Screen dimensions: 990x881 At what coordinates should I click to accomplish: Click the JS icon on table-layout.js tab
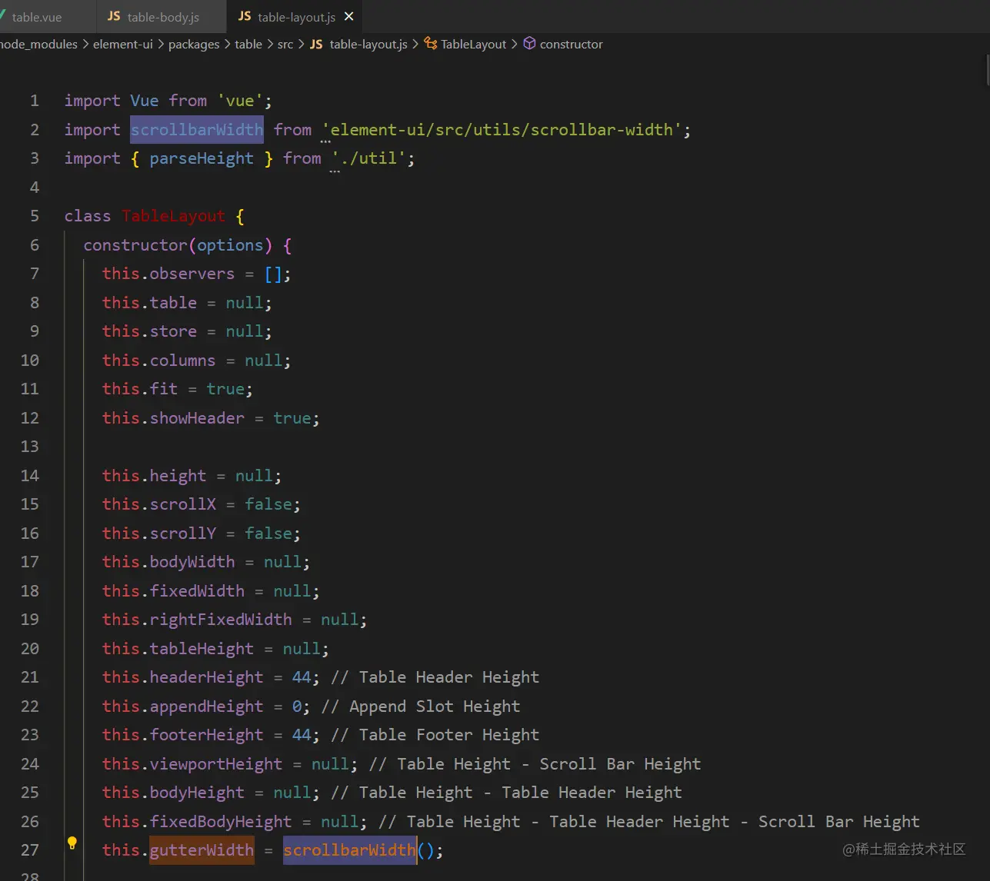(245, 16)
